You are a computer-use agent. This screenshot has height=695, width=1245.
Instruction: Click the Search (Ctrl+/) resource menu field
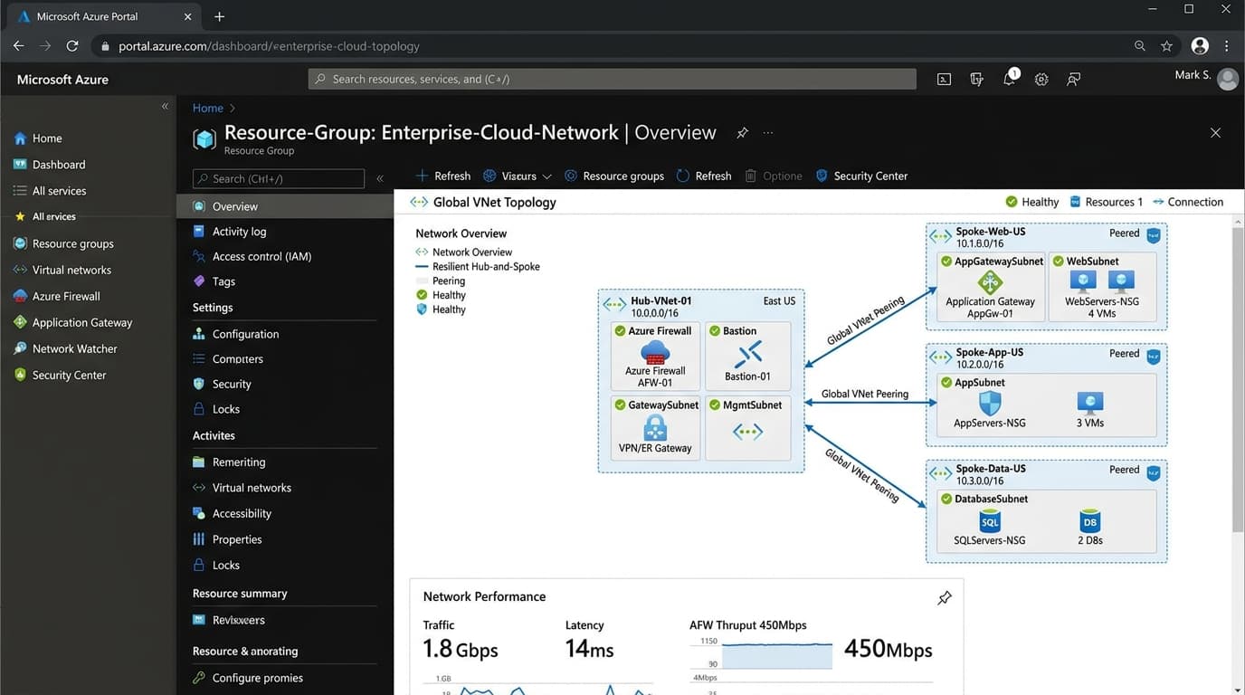pyautogui.click(x=279, y=178)
